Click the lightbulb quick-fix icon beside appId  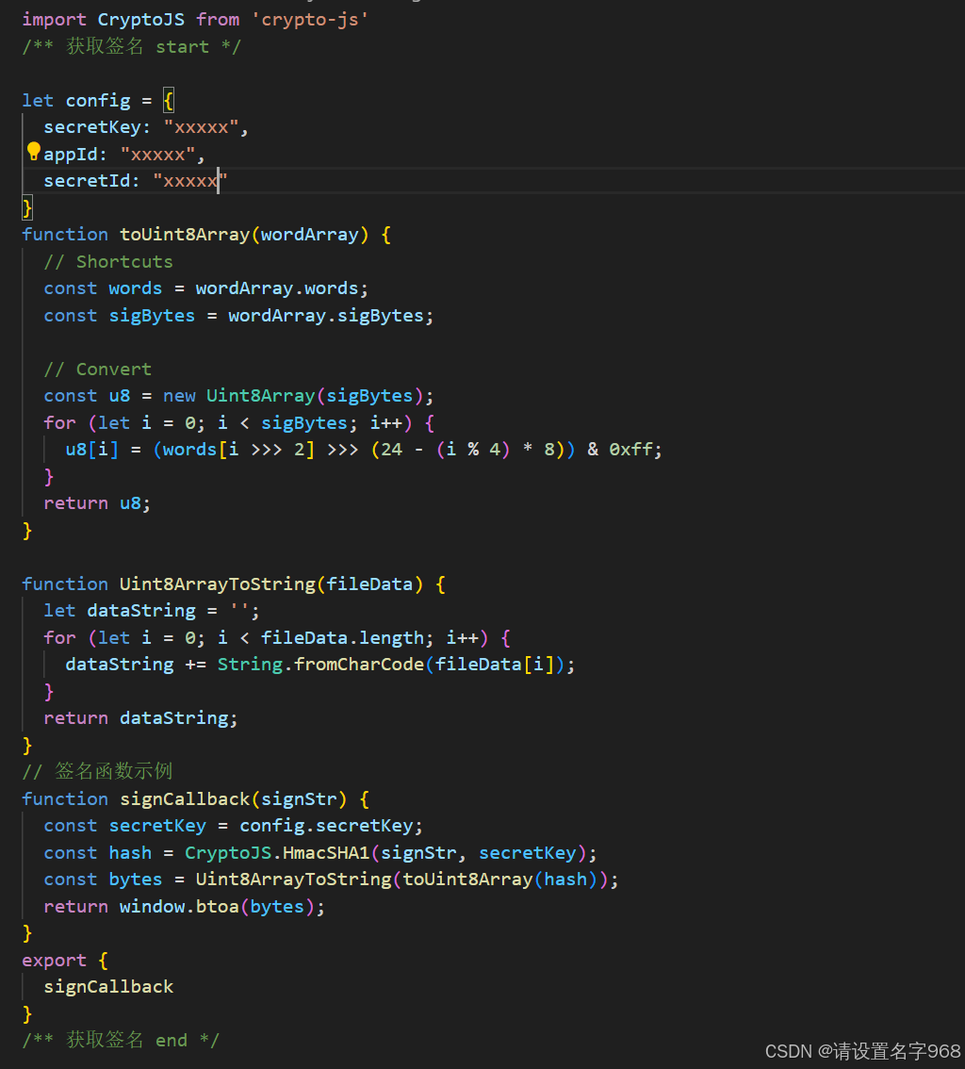coord(33,152)
